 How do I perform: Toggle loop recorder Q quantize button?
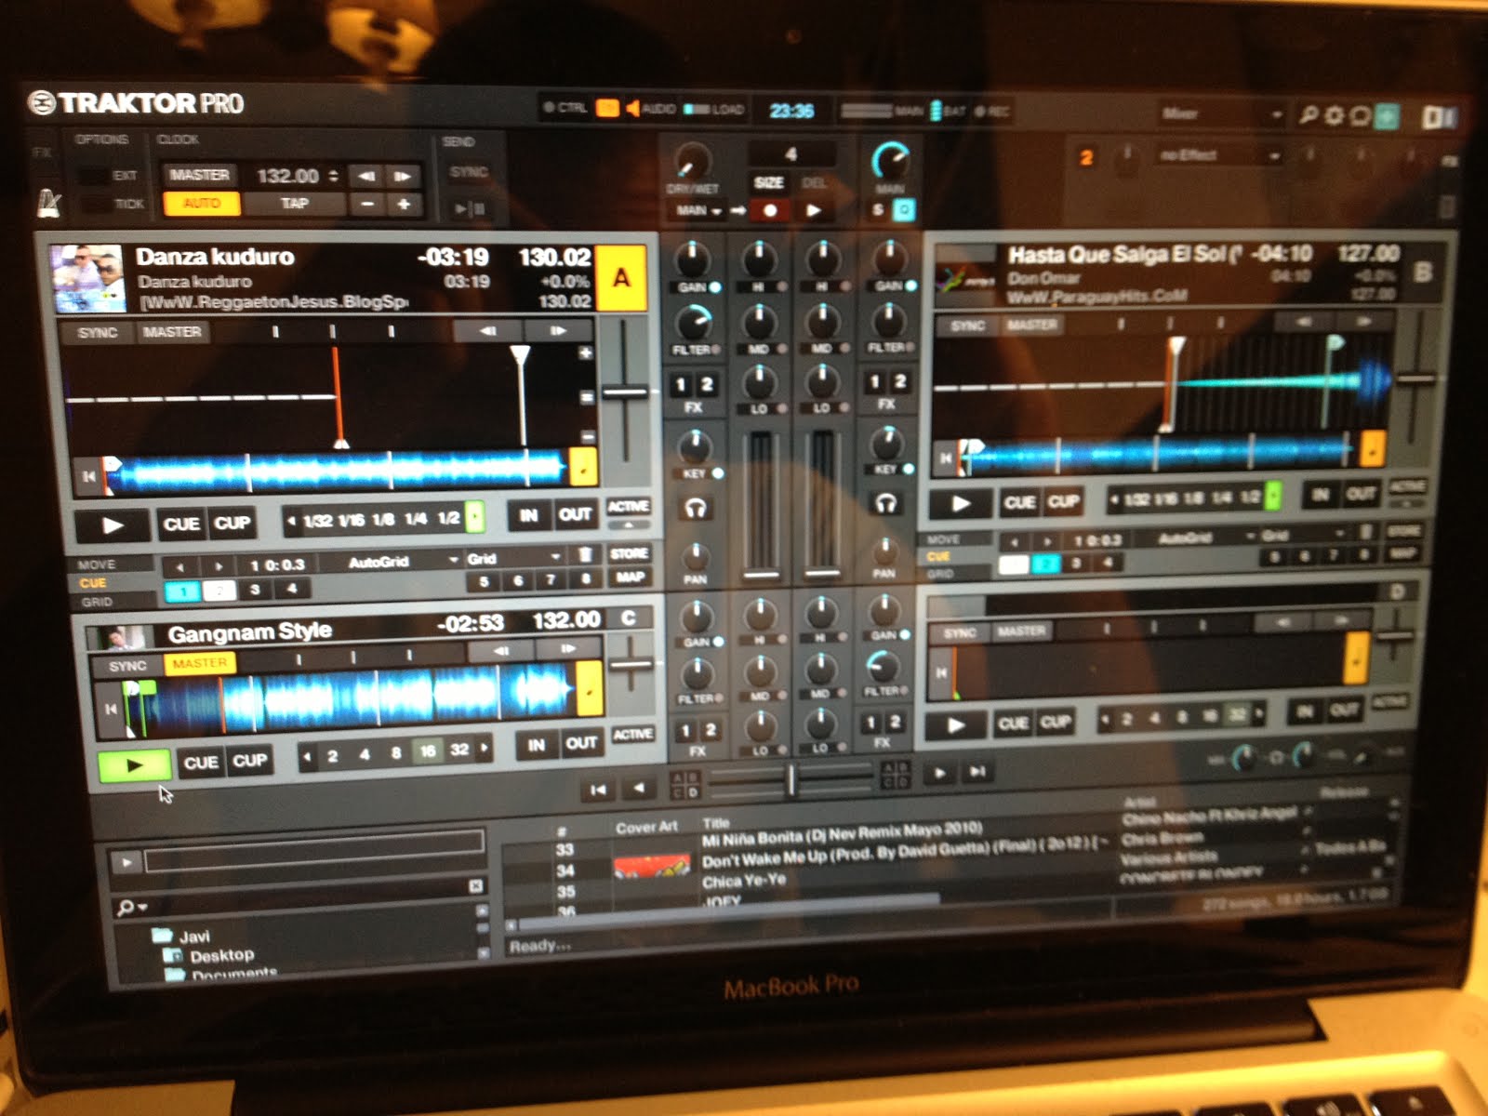(x=902, y=210)
